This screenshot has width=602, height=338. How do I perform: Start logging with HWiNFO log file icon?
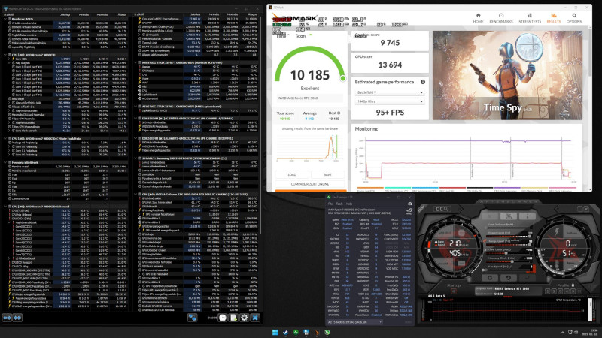point(233,318)
